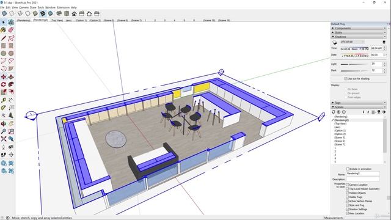Click the scene Name input field

(x=363, y=174)
